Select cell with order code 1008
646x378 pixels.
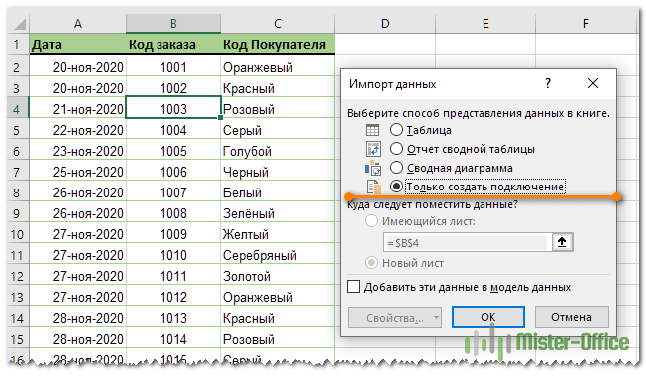[x=173, y=213]
